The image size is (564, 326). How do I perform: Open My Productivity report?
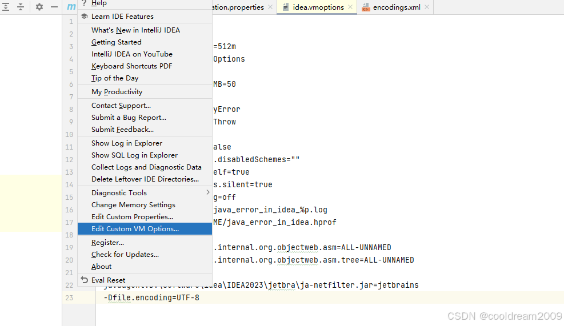click(145, 92)
